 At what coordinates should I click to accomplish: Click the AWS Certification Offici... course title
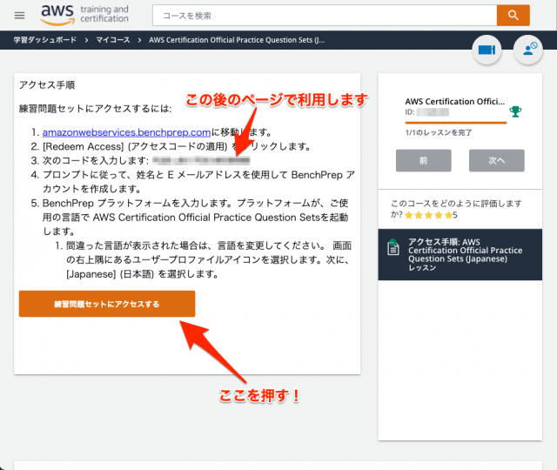pyautogui.click(x=454, y=101)
